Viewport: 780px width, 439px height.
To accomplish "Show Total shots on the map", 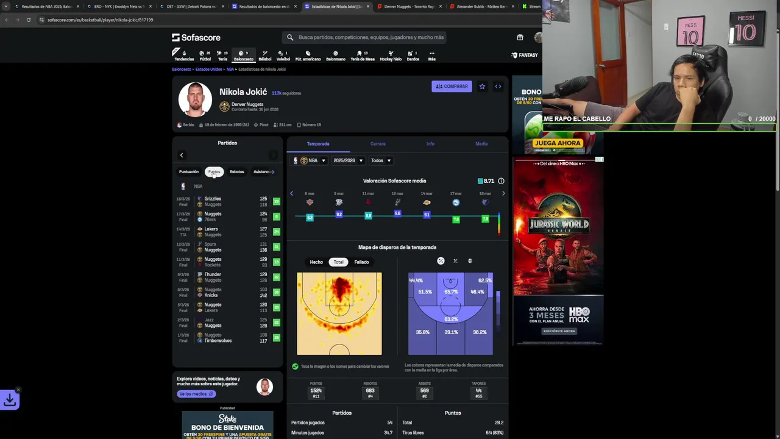I will point(338,262).
